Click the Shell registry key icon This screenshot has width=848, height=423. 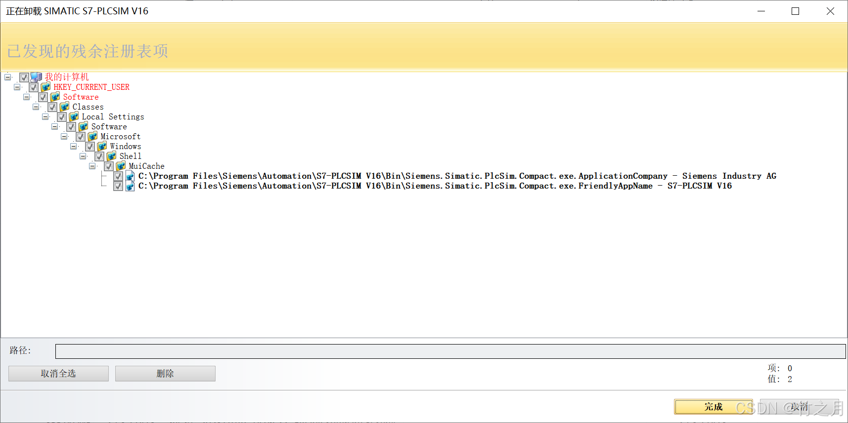pos(111,156)
